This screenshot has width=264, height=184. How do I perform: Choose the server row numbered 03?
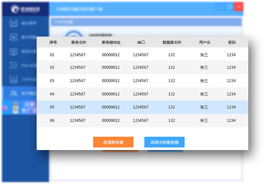[x=142, y=81]
